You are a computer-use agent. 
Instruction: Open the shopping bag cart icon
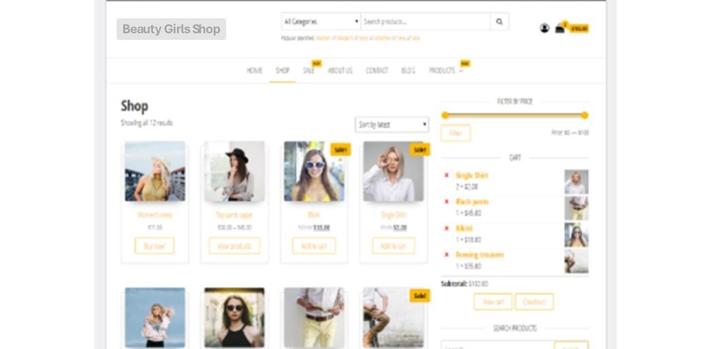[x=560, y=28]
